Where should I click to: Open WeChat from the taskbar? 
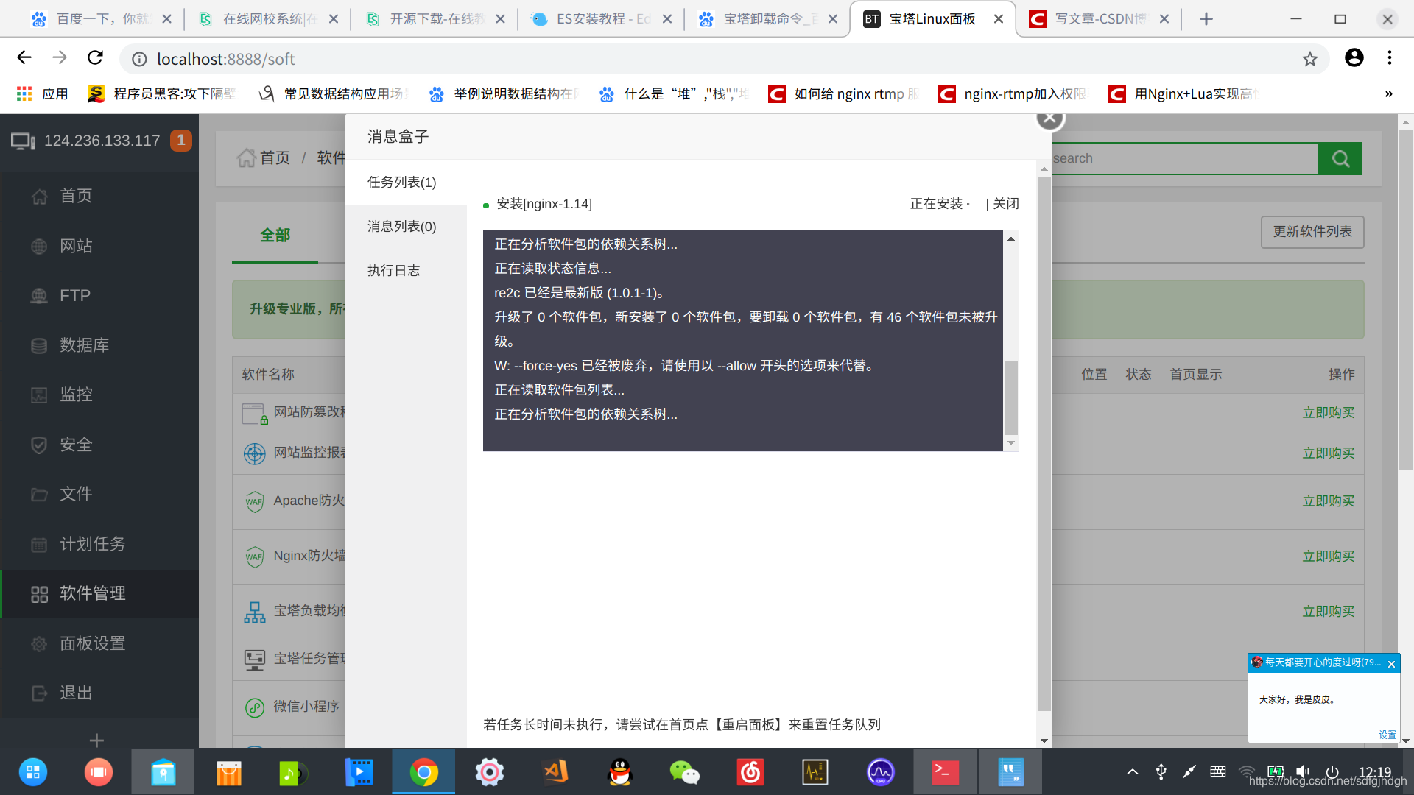(x=684, y=772)
